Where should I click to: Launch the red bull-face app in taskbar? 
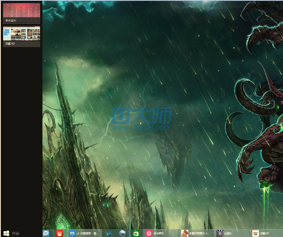point(60,233)
